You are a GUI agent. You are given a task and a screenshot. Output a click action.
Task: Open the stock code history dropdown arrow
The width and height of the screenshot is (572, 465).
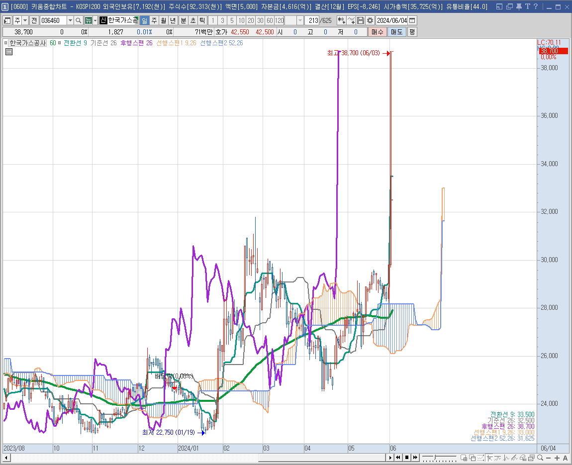[71, 20]
